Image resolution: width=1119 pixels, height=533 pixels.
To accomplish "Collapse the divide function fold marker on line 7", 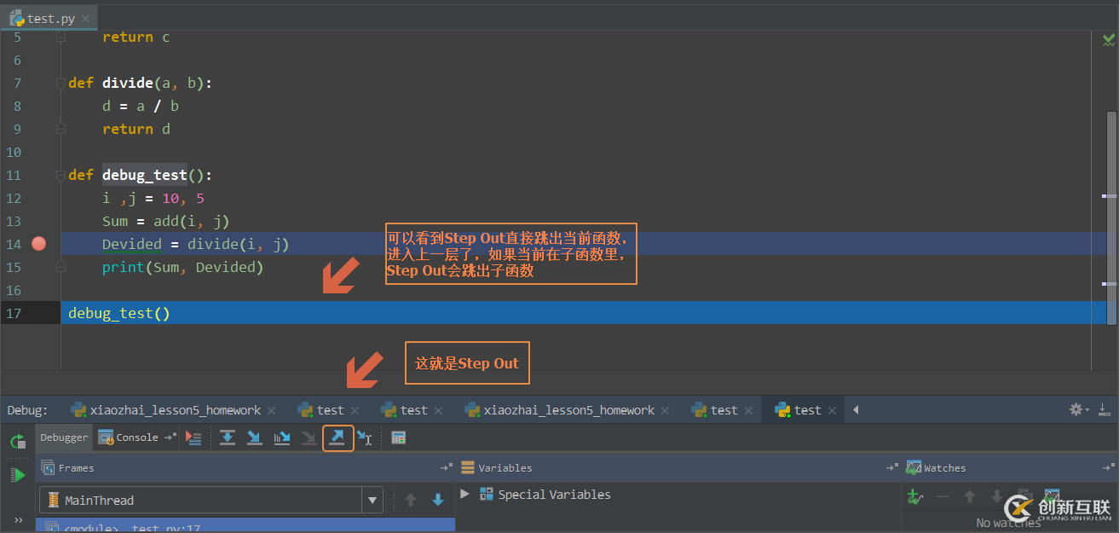I will click(61, 84).
